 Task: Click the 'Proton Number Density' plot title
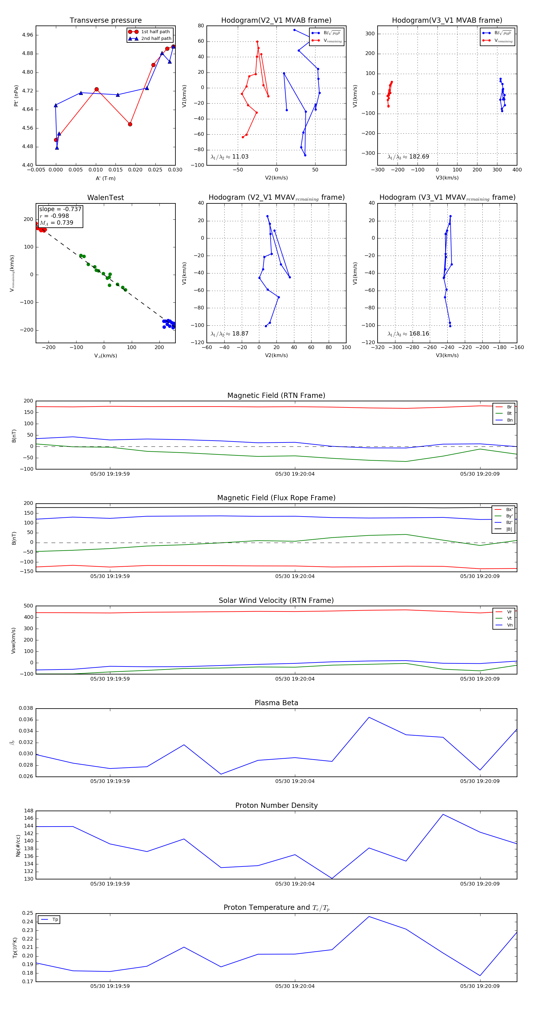[x=276, y=805]
